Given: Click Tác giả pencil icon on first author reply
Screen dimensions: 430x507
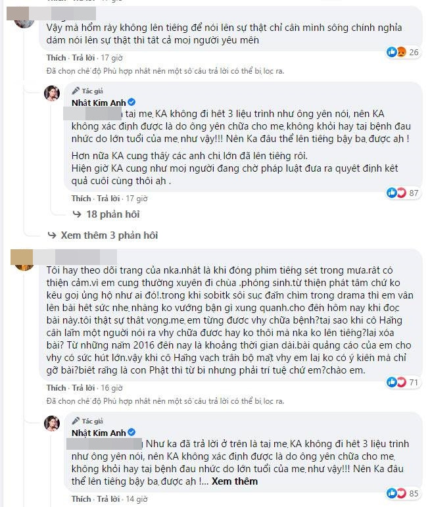Looking at the screenshot, I should (76, 91).
